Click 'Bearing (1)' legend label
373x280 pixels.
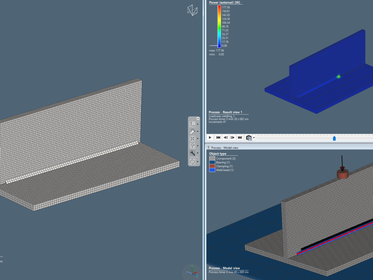[223, 162]
